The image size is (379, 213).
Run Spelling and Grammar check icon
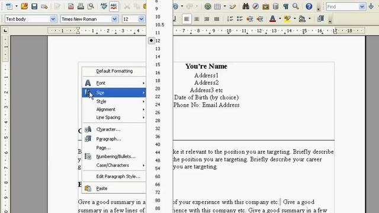(104, 7)
